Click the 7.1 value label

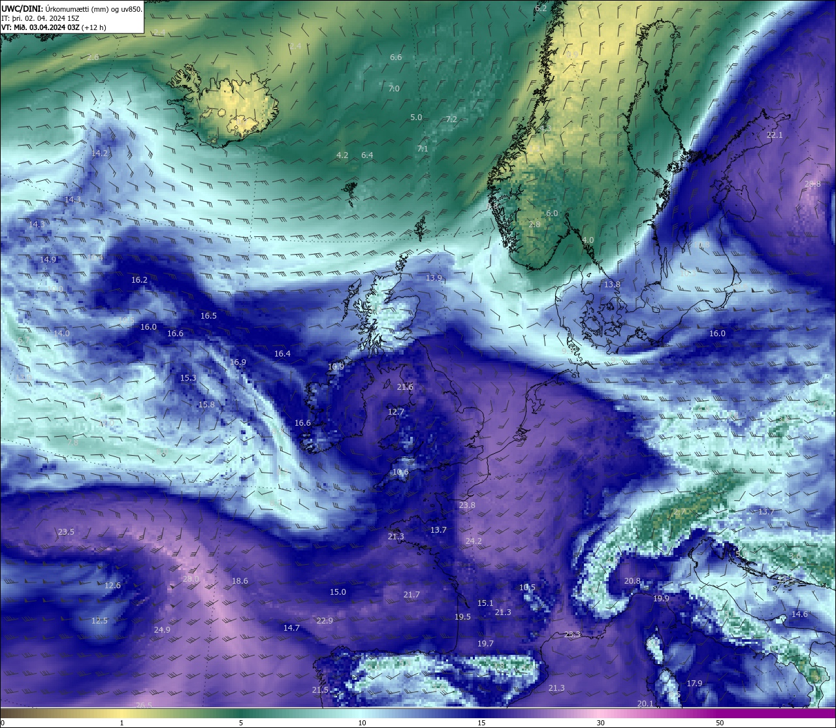coord(423,149)
